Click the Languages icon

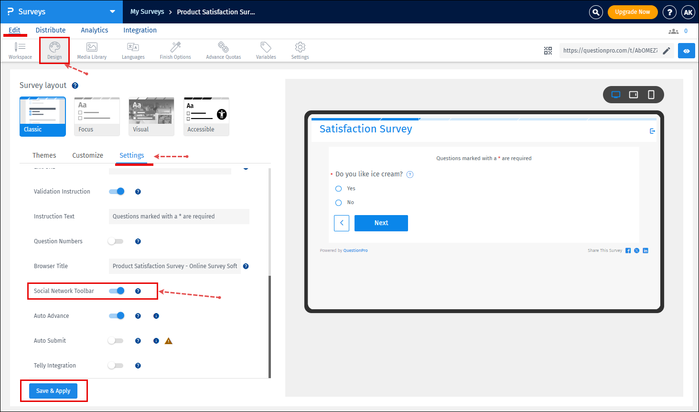tap(133, 50)
